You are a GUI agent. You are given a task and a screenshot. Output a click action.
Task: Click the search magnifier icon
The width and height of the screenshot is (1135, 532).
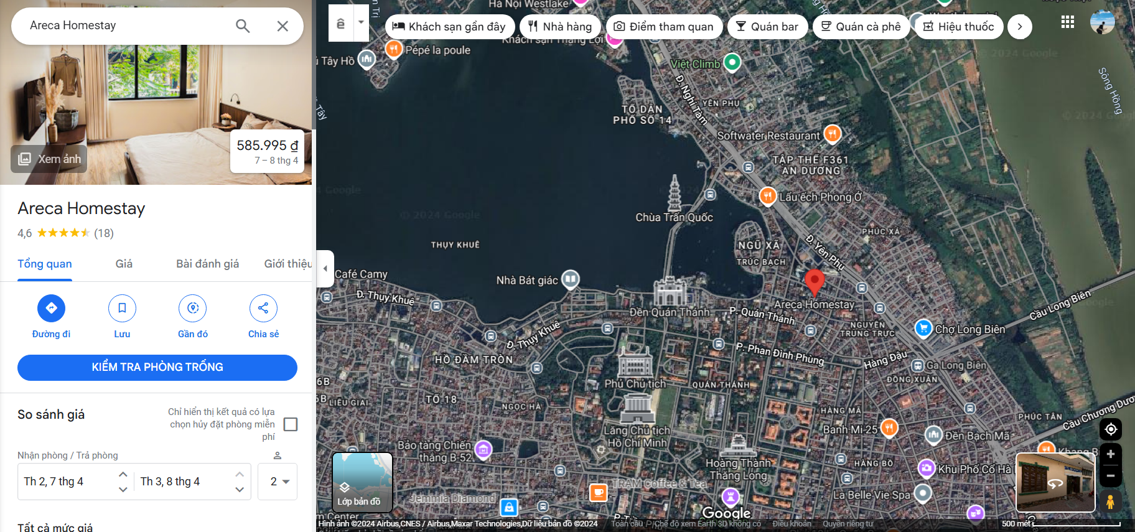[243, 26]
